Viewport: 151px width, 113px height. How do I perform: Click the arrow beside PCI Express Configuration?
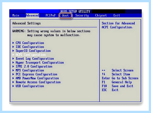13,74
